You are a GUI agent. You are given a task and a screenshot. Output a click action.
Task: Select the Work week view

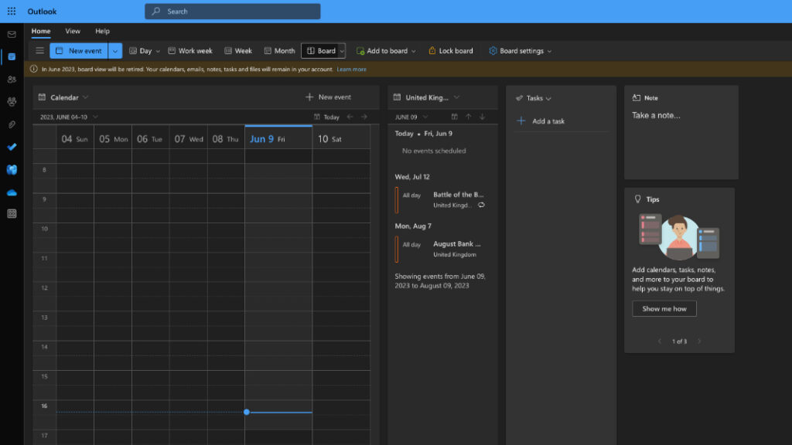point(189,50)
